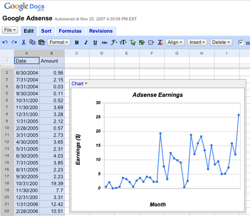Cut selection with scissors icon
250x216 pixels.
point(24,42)
